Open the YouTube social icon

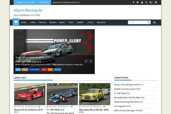coord(142,2)
